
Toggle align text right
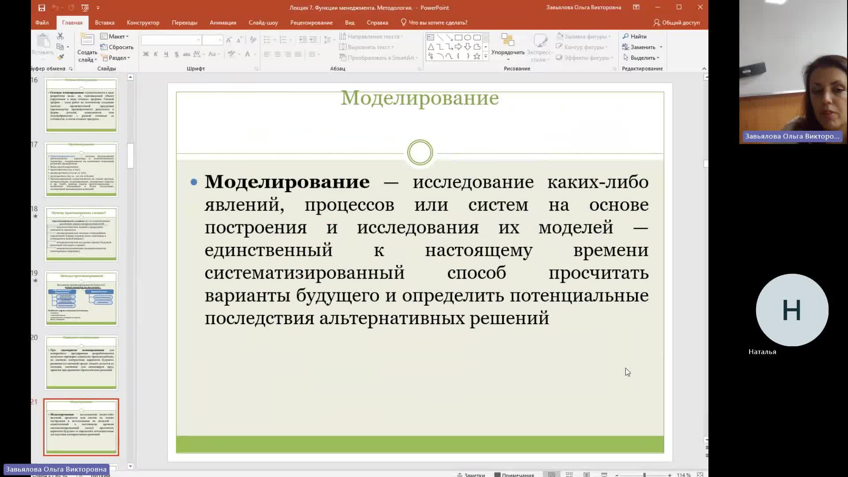coord(288,54)
